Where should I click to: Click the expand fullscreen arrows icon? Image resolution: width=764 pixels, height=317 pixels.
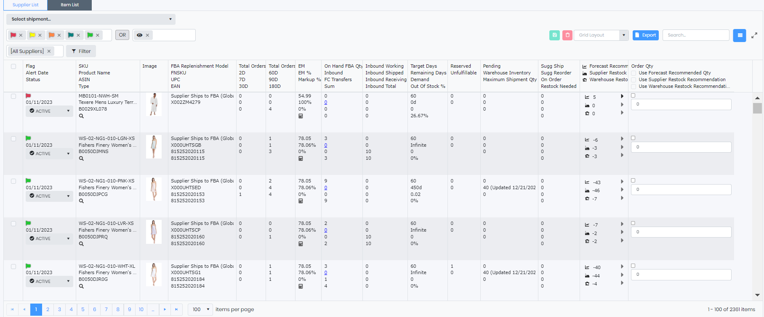click(x=754, y=35)
